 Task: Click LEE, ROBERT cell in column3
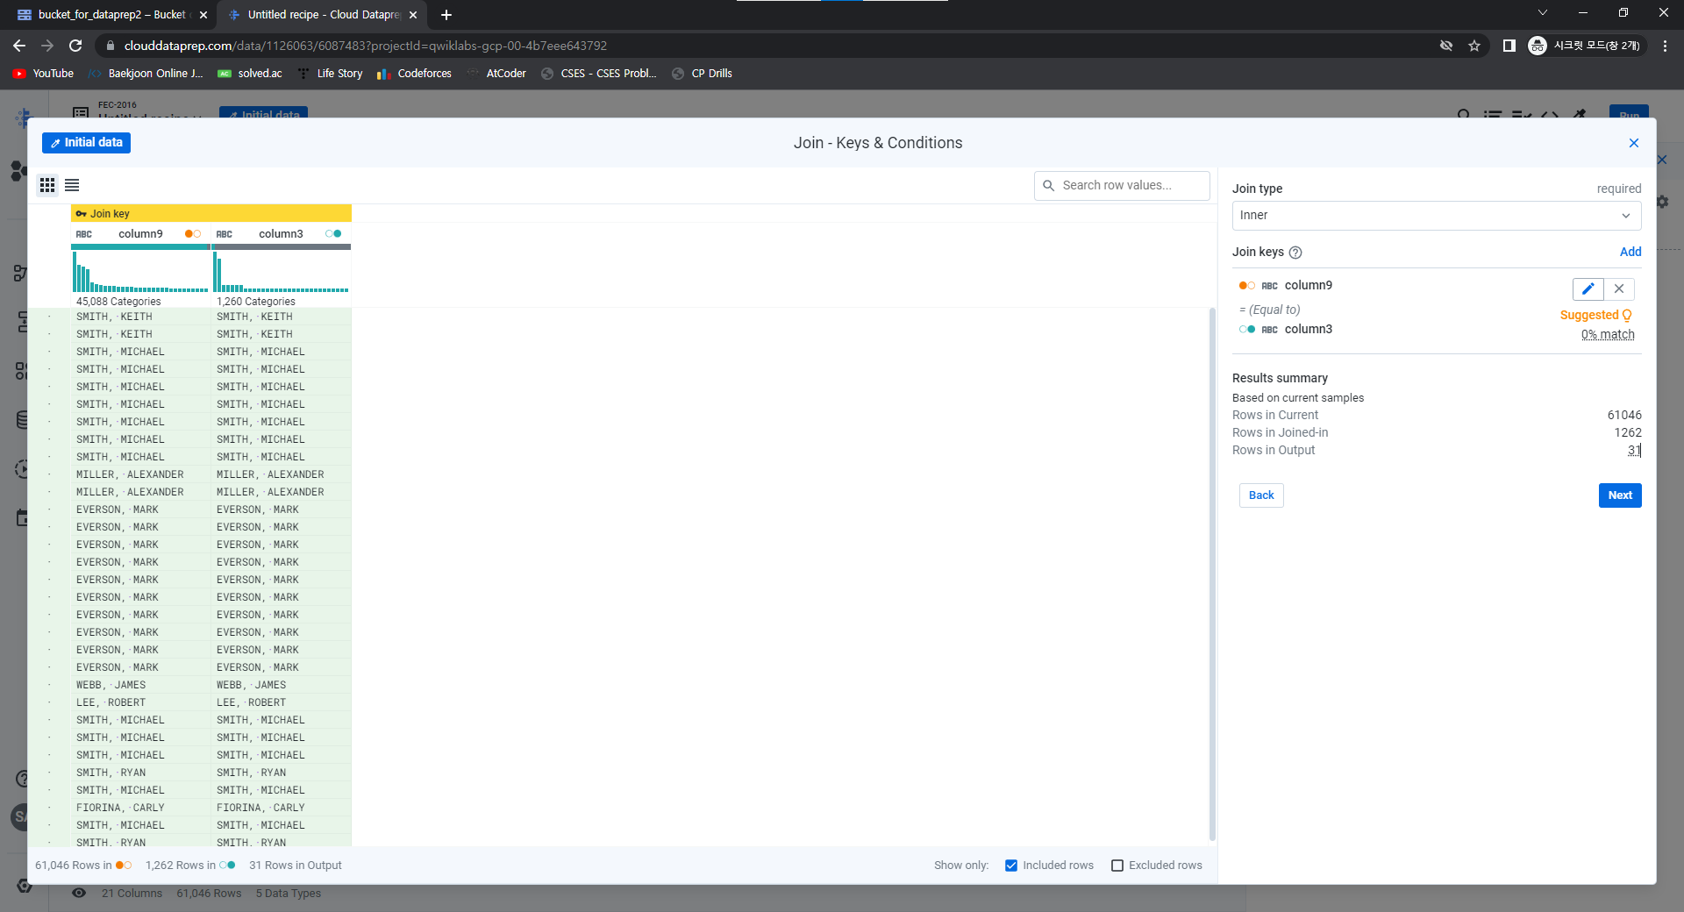[x=281, y=702]
